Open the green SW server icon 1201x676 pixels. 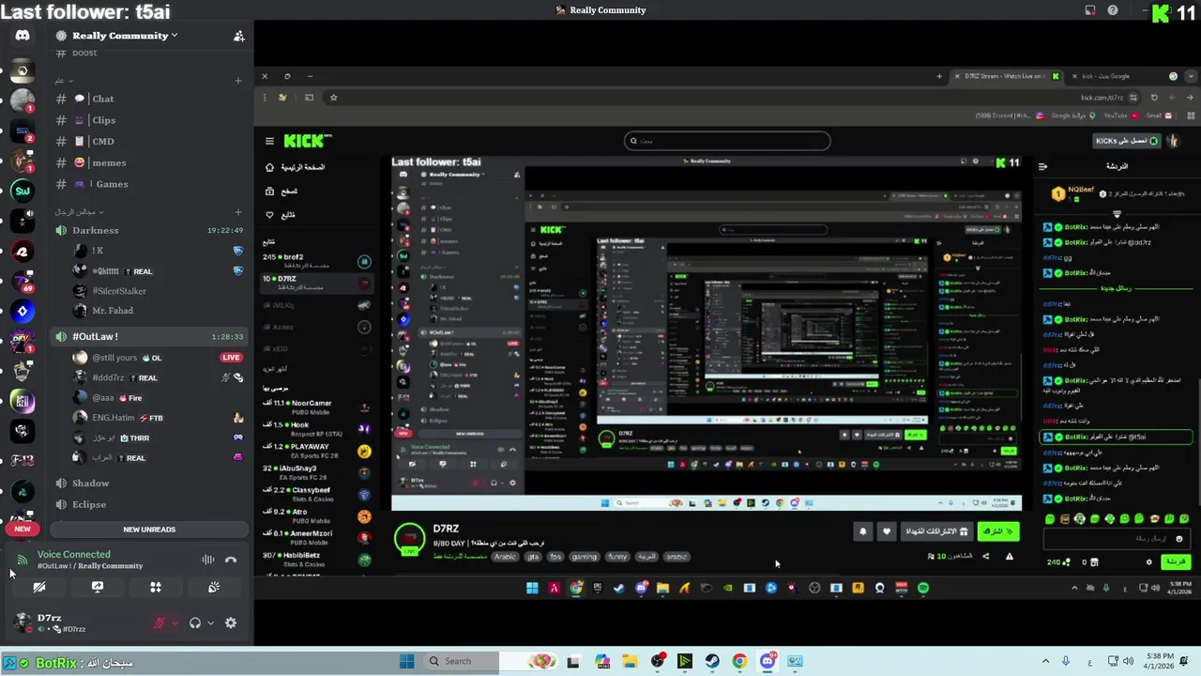[23, 192]
